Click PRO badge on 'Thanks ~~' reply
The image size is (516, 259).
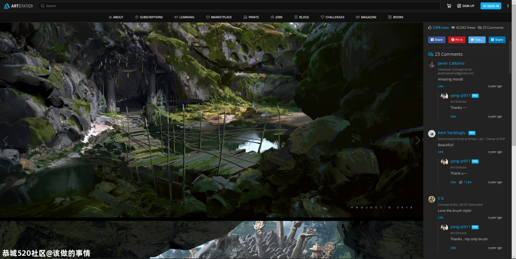click(x=475, y=96)
